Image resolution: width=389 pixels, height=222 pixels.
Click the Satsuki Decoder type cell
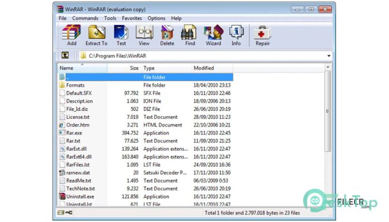165,173
